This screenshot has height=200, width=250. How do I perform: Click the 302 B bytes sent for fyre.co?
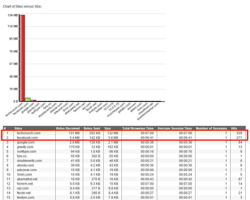coord(95,156)
